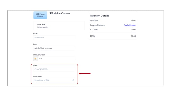Click the PAN input field

pos(54,69)
